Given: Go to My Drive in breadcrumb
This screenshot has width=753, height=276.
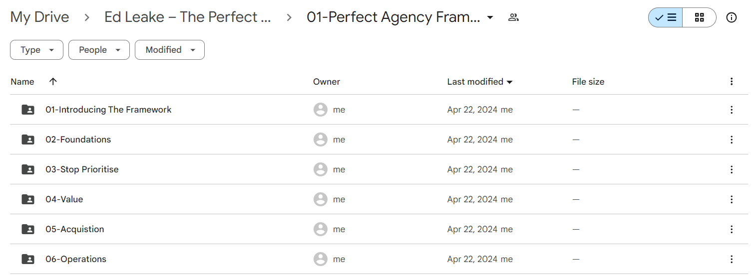Looking at the screenshot, I should [x=39, y=17].
